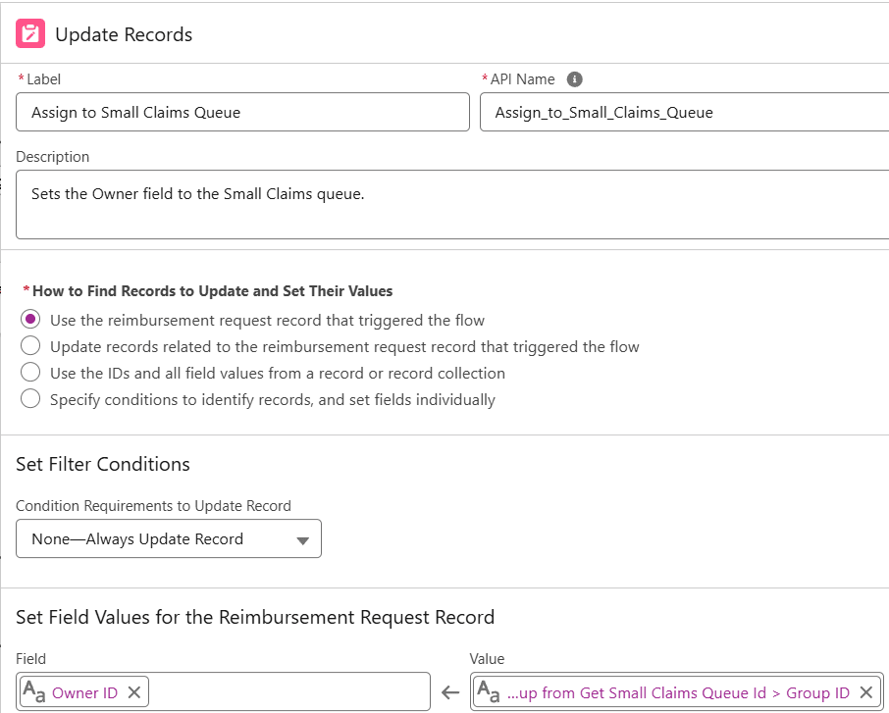Click the 'Set Filter Conditions' section heading

[103, 464]
